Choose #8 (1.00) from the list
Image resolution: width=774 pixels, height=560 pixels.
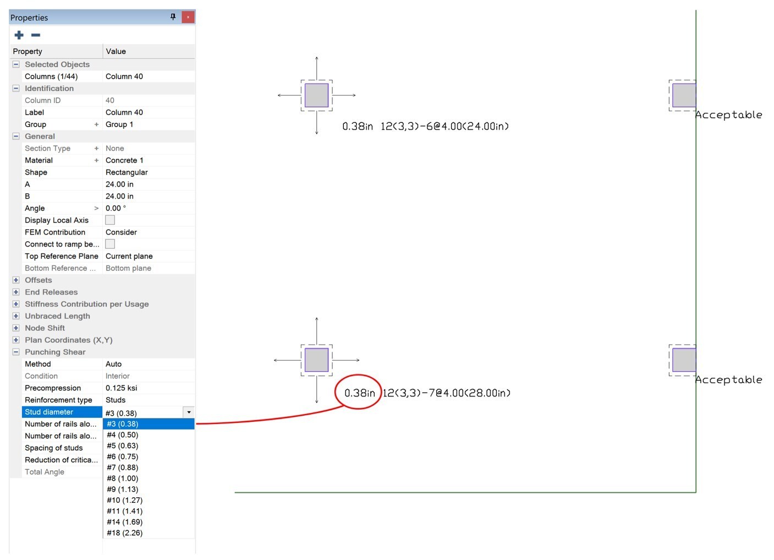[x=123, y=479]
